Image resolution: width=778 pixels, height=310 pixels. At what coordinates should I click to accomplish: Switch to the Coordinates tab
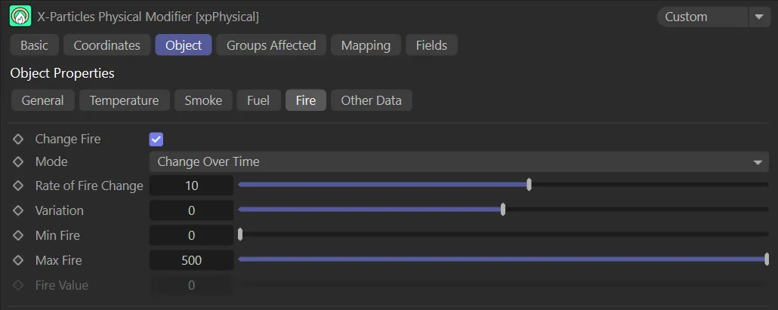(107, 45)
